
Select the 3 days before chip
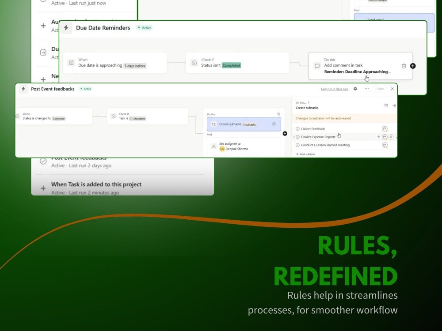pos(135,66)
